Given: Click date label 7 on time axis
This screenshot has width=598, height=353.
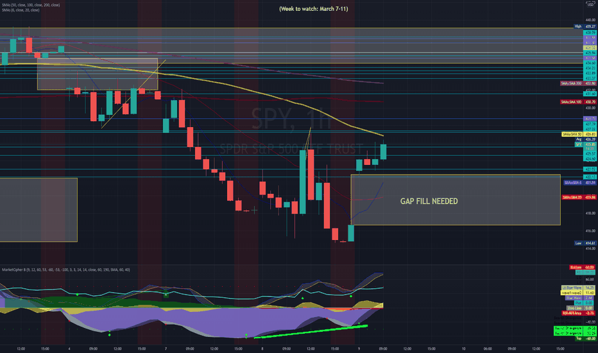Looking at the screenshot, I should click(166, 349).
